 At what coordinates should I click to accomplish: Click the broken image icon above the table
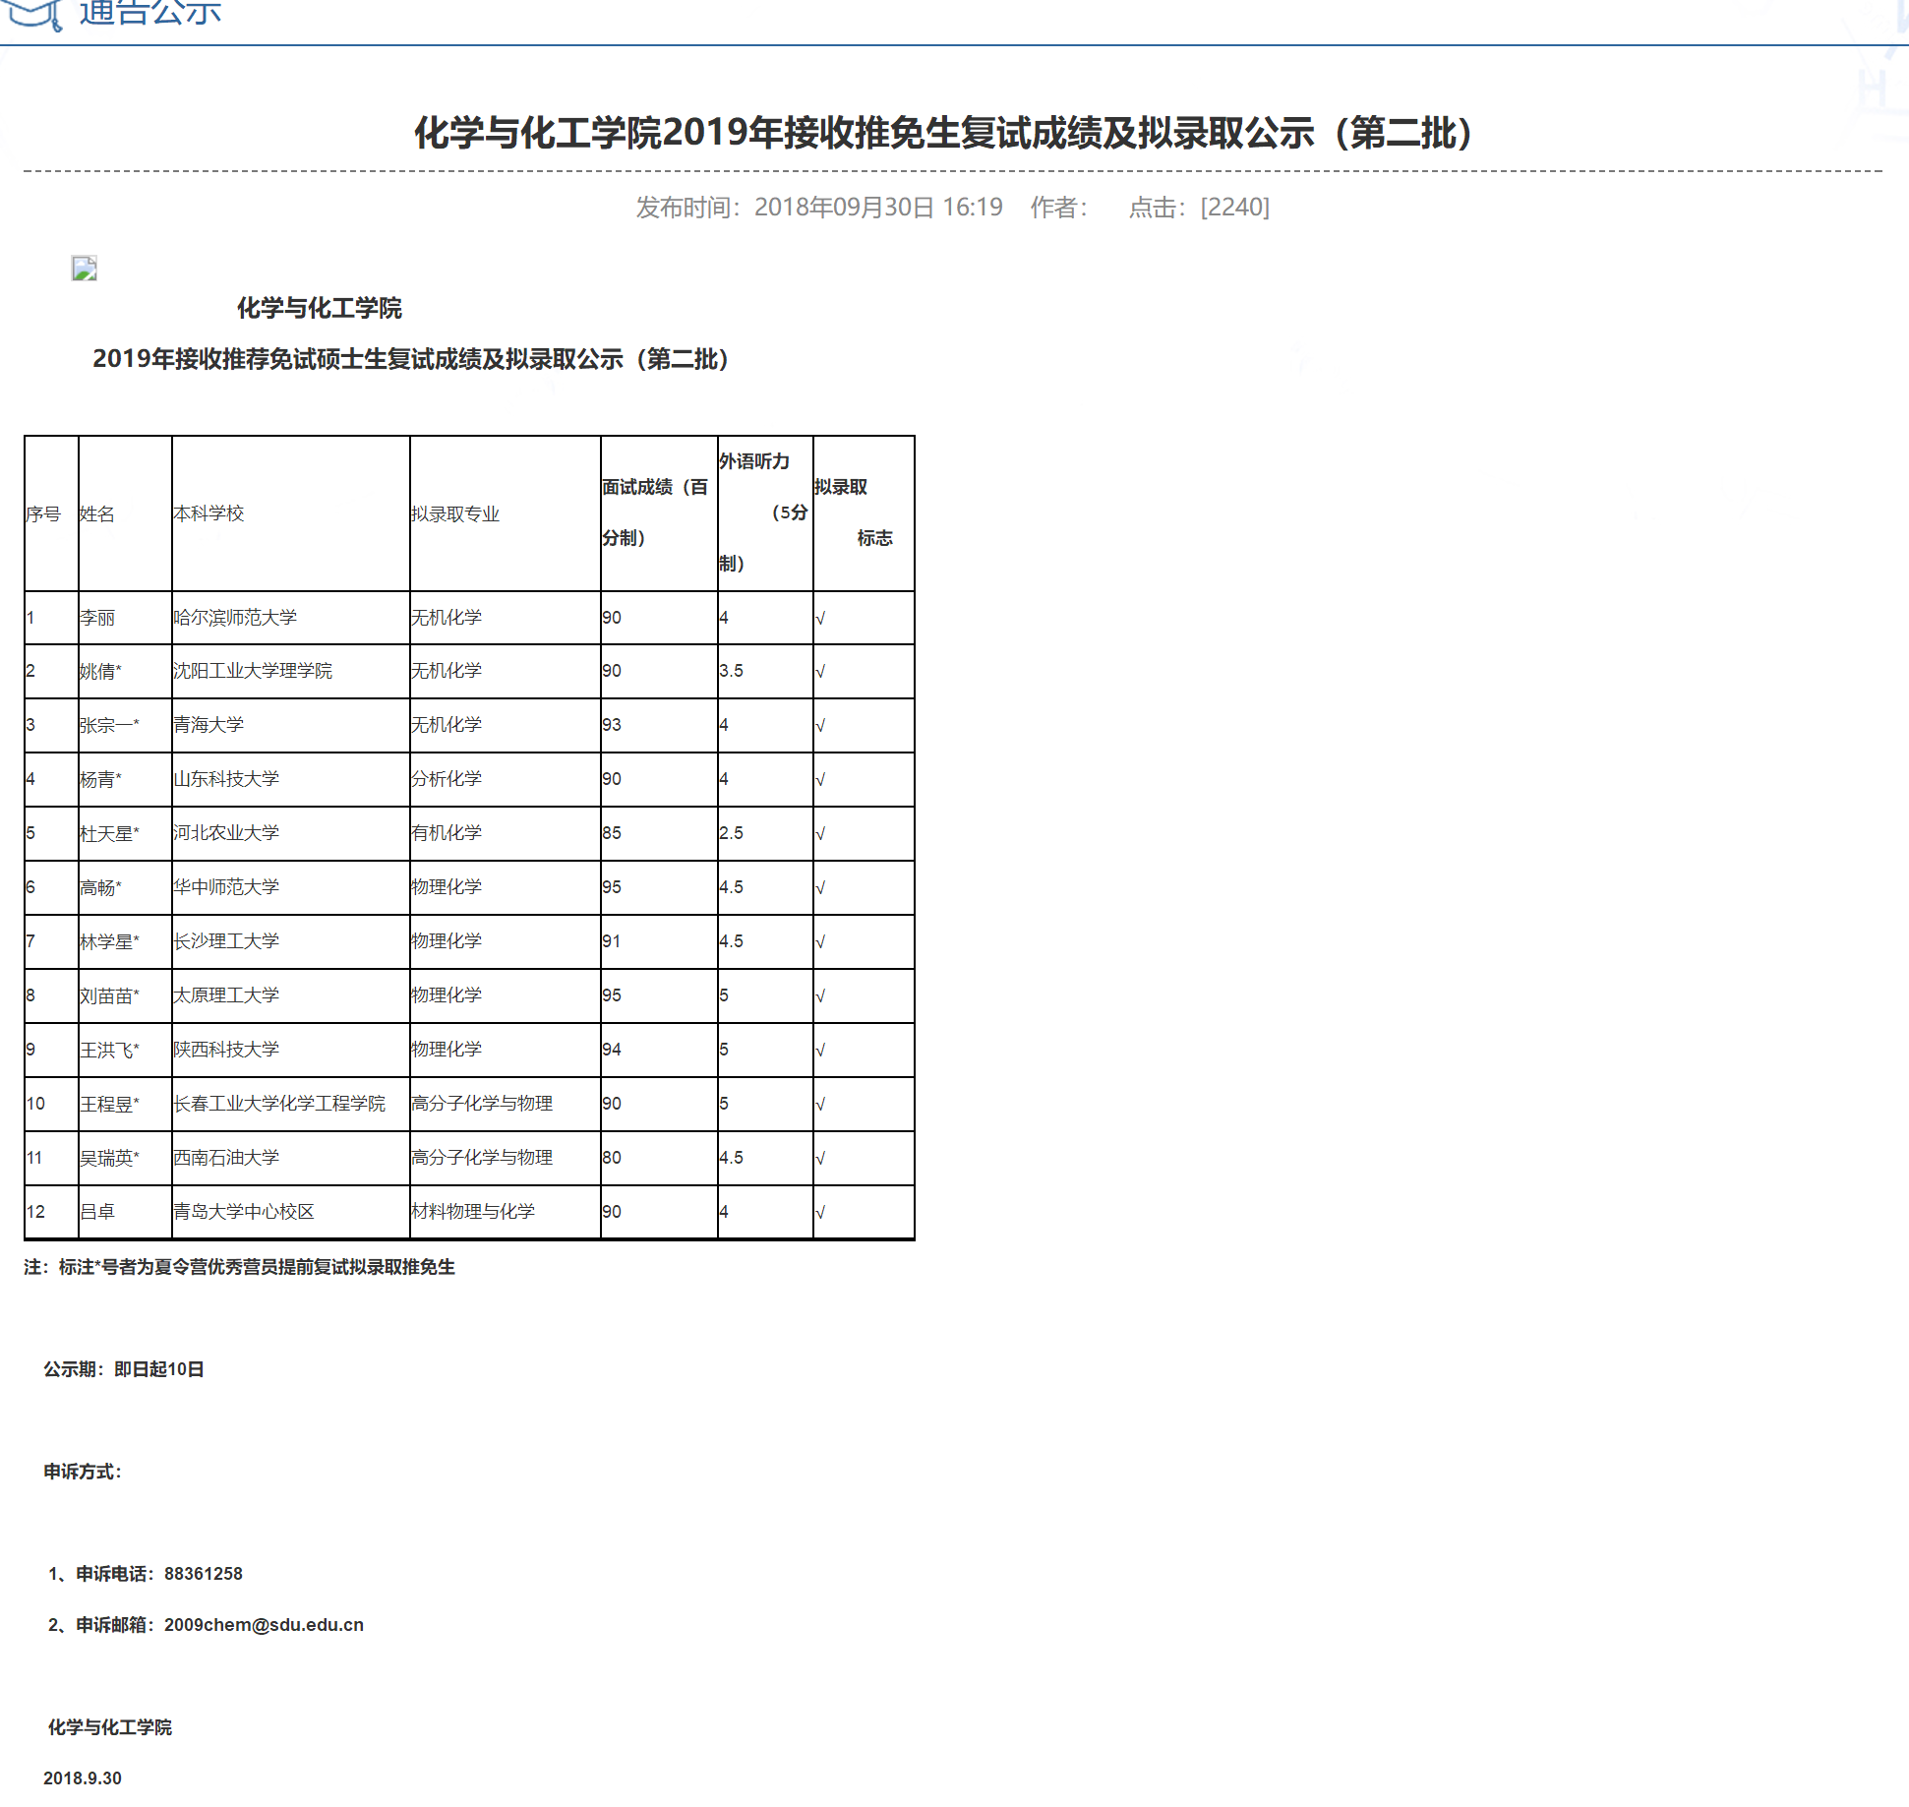85,269
